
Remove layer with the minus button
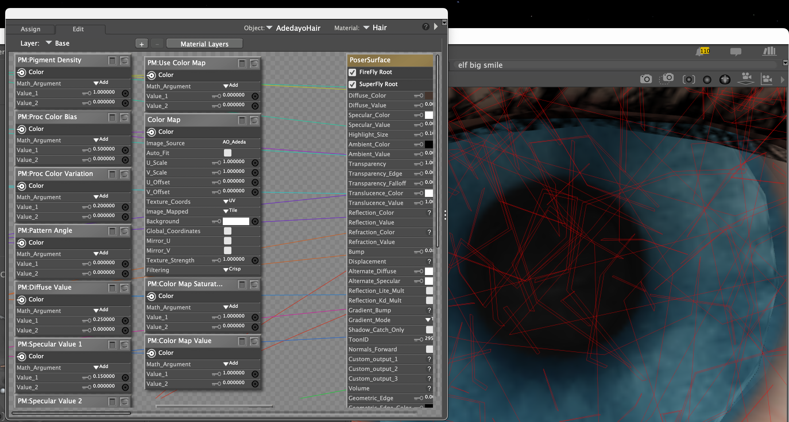click(157, 44)
